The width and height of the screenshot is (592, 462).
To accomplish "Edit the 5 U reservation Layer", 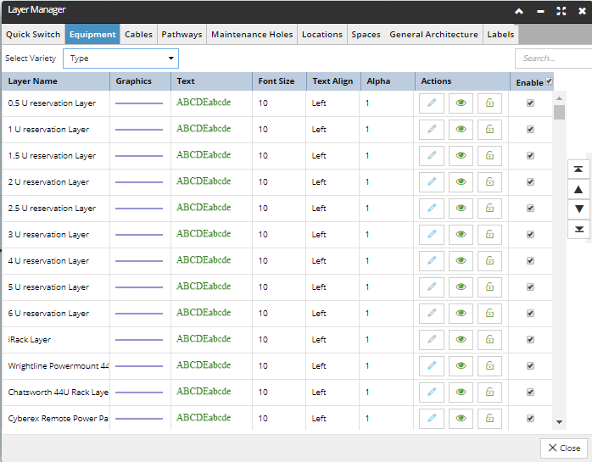I will click(432, 287).
